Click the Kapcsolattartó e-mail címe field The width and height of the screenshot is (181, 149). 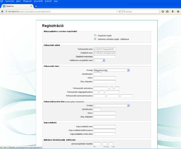pos(105,134)
